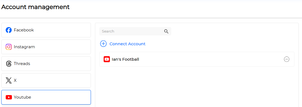The height and width of the screenshot is (107, 302).
Task: Click the Threads logo icon
Action: [x=9, y=64]
